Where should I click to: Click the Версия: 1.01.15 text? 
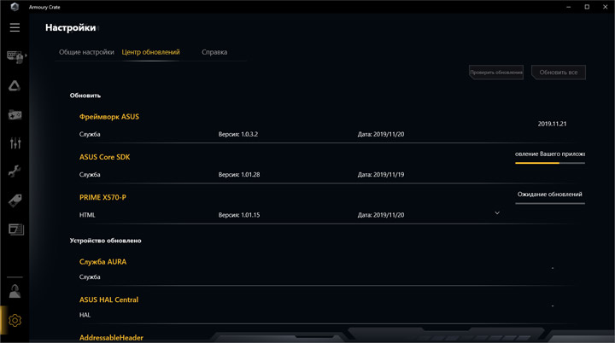pyautogui.click(x=239, y=215)
